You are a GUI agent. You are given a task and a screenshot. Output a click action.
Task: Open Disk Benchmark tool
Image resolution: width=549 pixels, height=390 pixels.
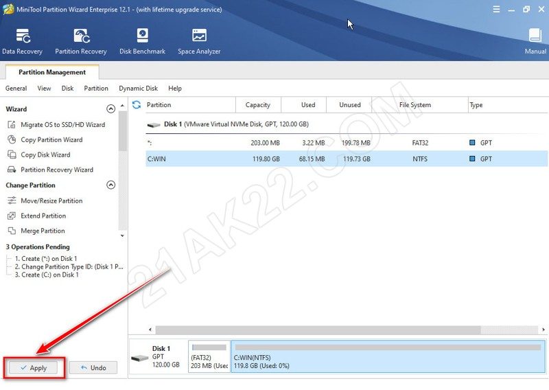pos(142,42)
